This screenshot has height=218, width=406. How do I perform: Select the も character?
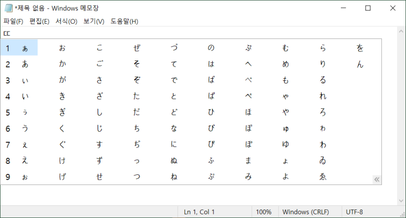286,80
